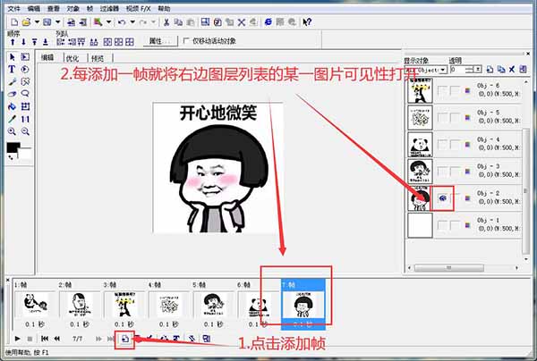Toggle visibility box of Obj - 1
The width and height of the screenshot is (537, 361).
point(443,225)
